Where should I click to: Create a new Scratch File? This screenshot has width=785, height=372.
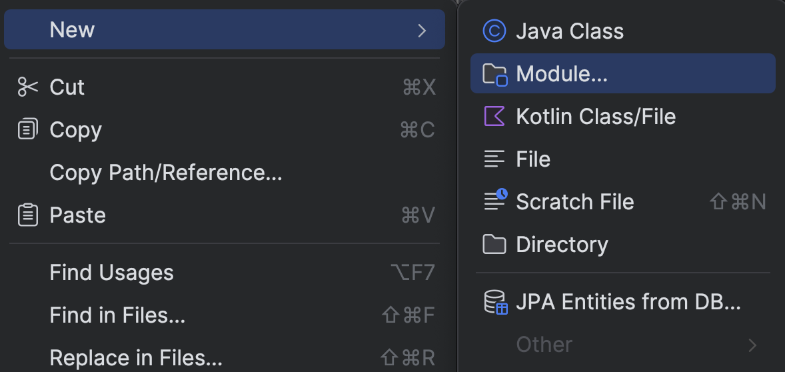tap(574, 202)
